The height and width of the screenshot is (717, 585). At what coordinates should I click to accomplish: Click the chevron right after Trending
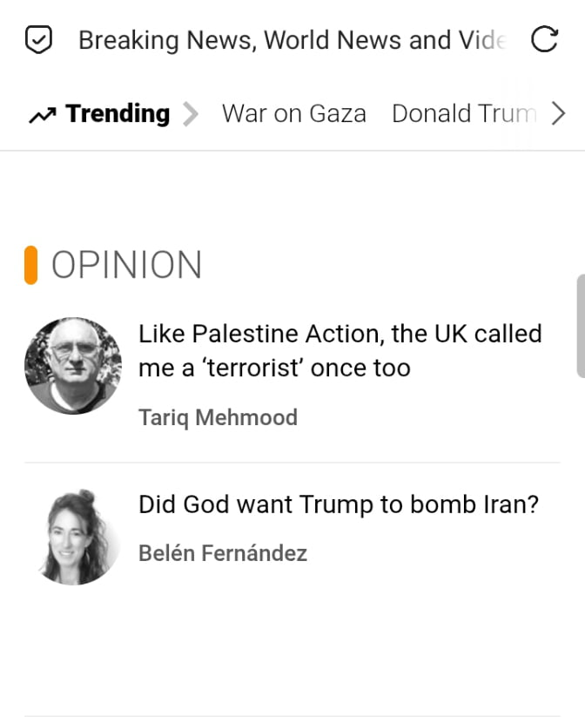191,114
